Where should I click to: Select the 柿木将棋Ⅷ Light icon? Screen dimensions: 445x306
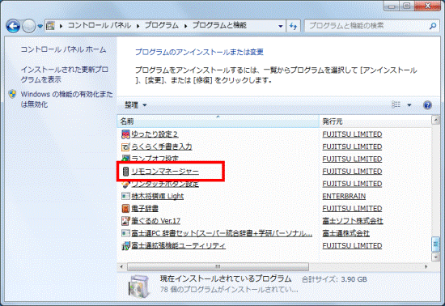[x=125, y=196]
